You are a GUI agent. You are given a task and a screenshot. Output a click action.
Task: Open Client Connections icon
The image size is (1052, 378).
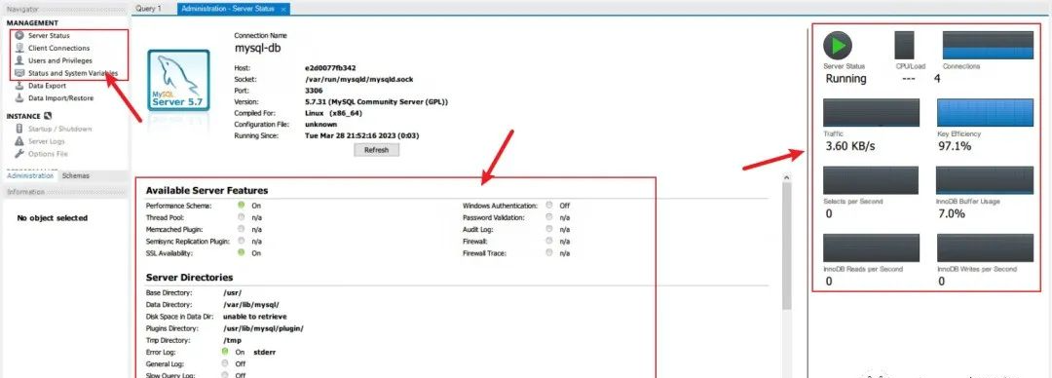19,48
